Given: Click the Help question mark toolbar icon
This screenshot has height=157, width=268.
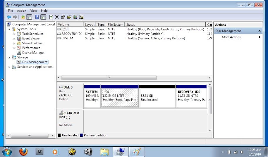Looking at the screenshot, I should pos(37,17).
